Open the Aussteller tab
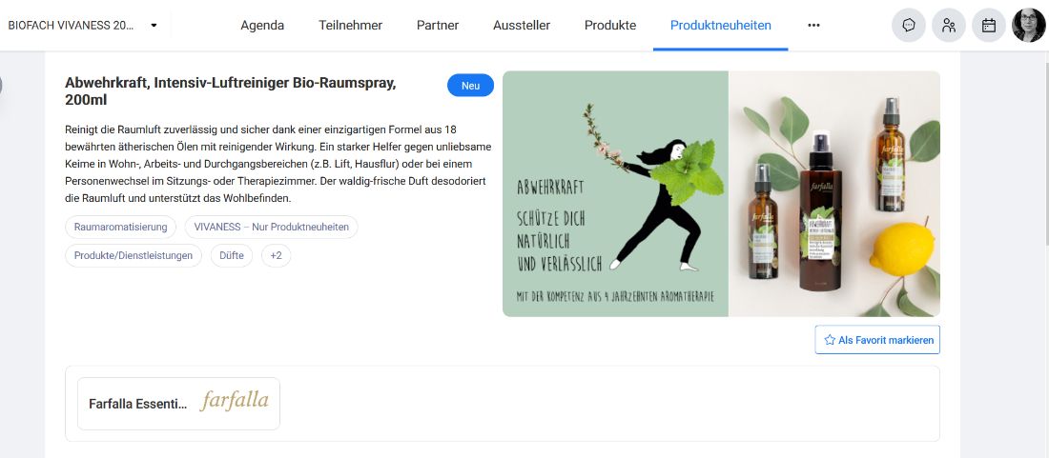Viewport: 1049px width, 458px height. [x=521, y=26]
